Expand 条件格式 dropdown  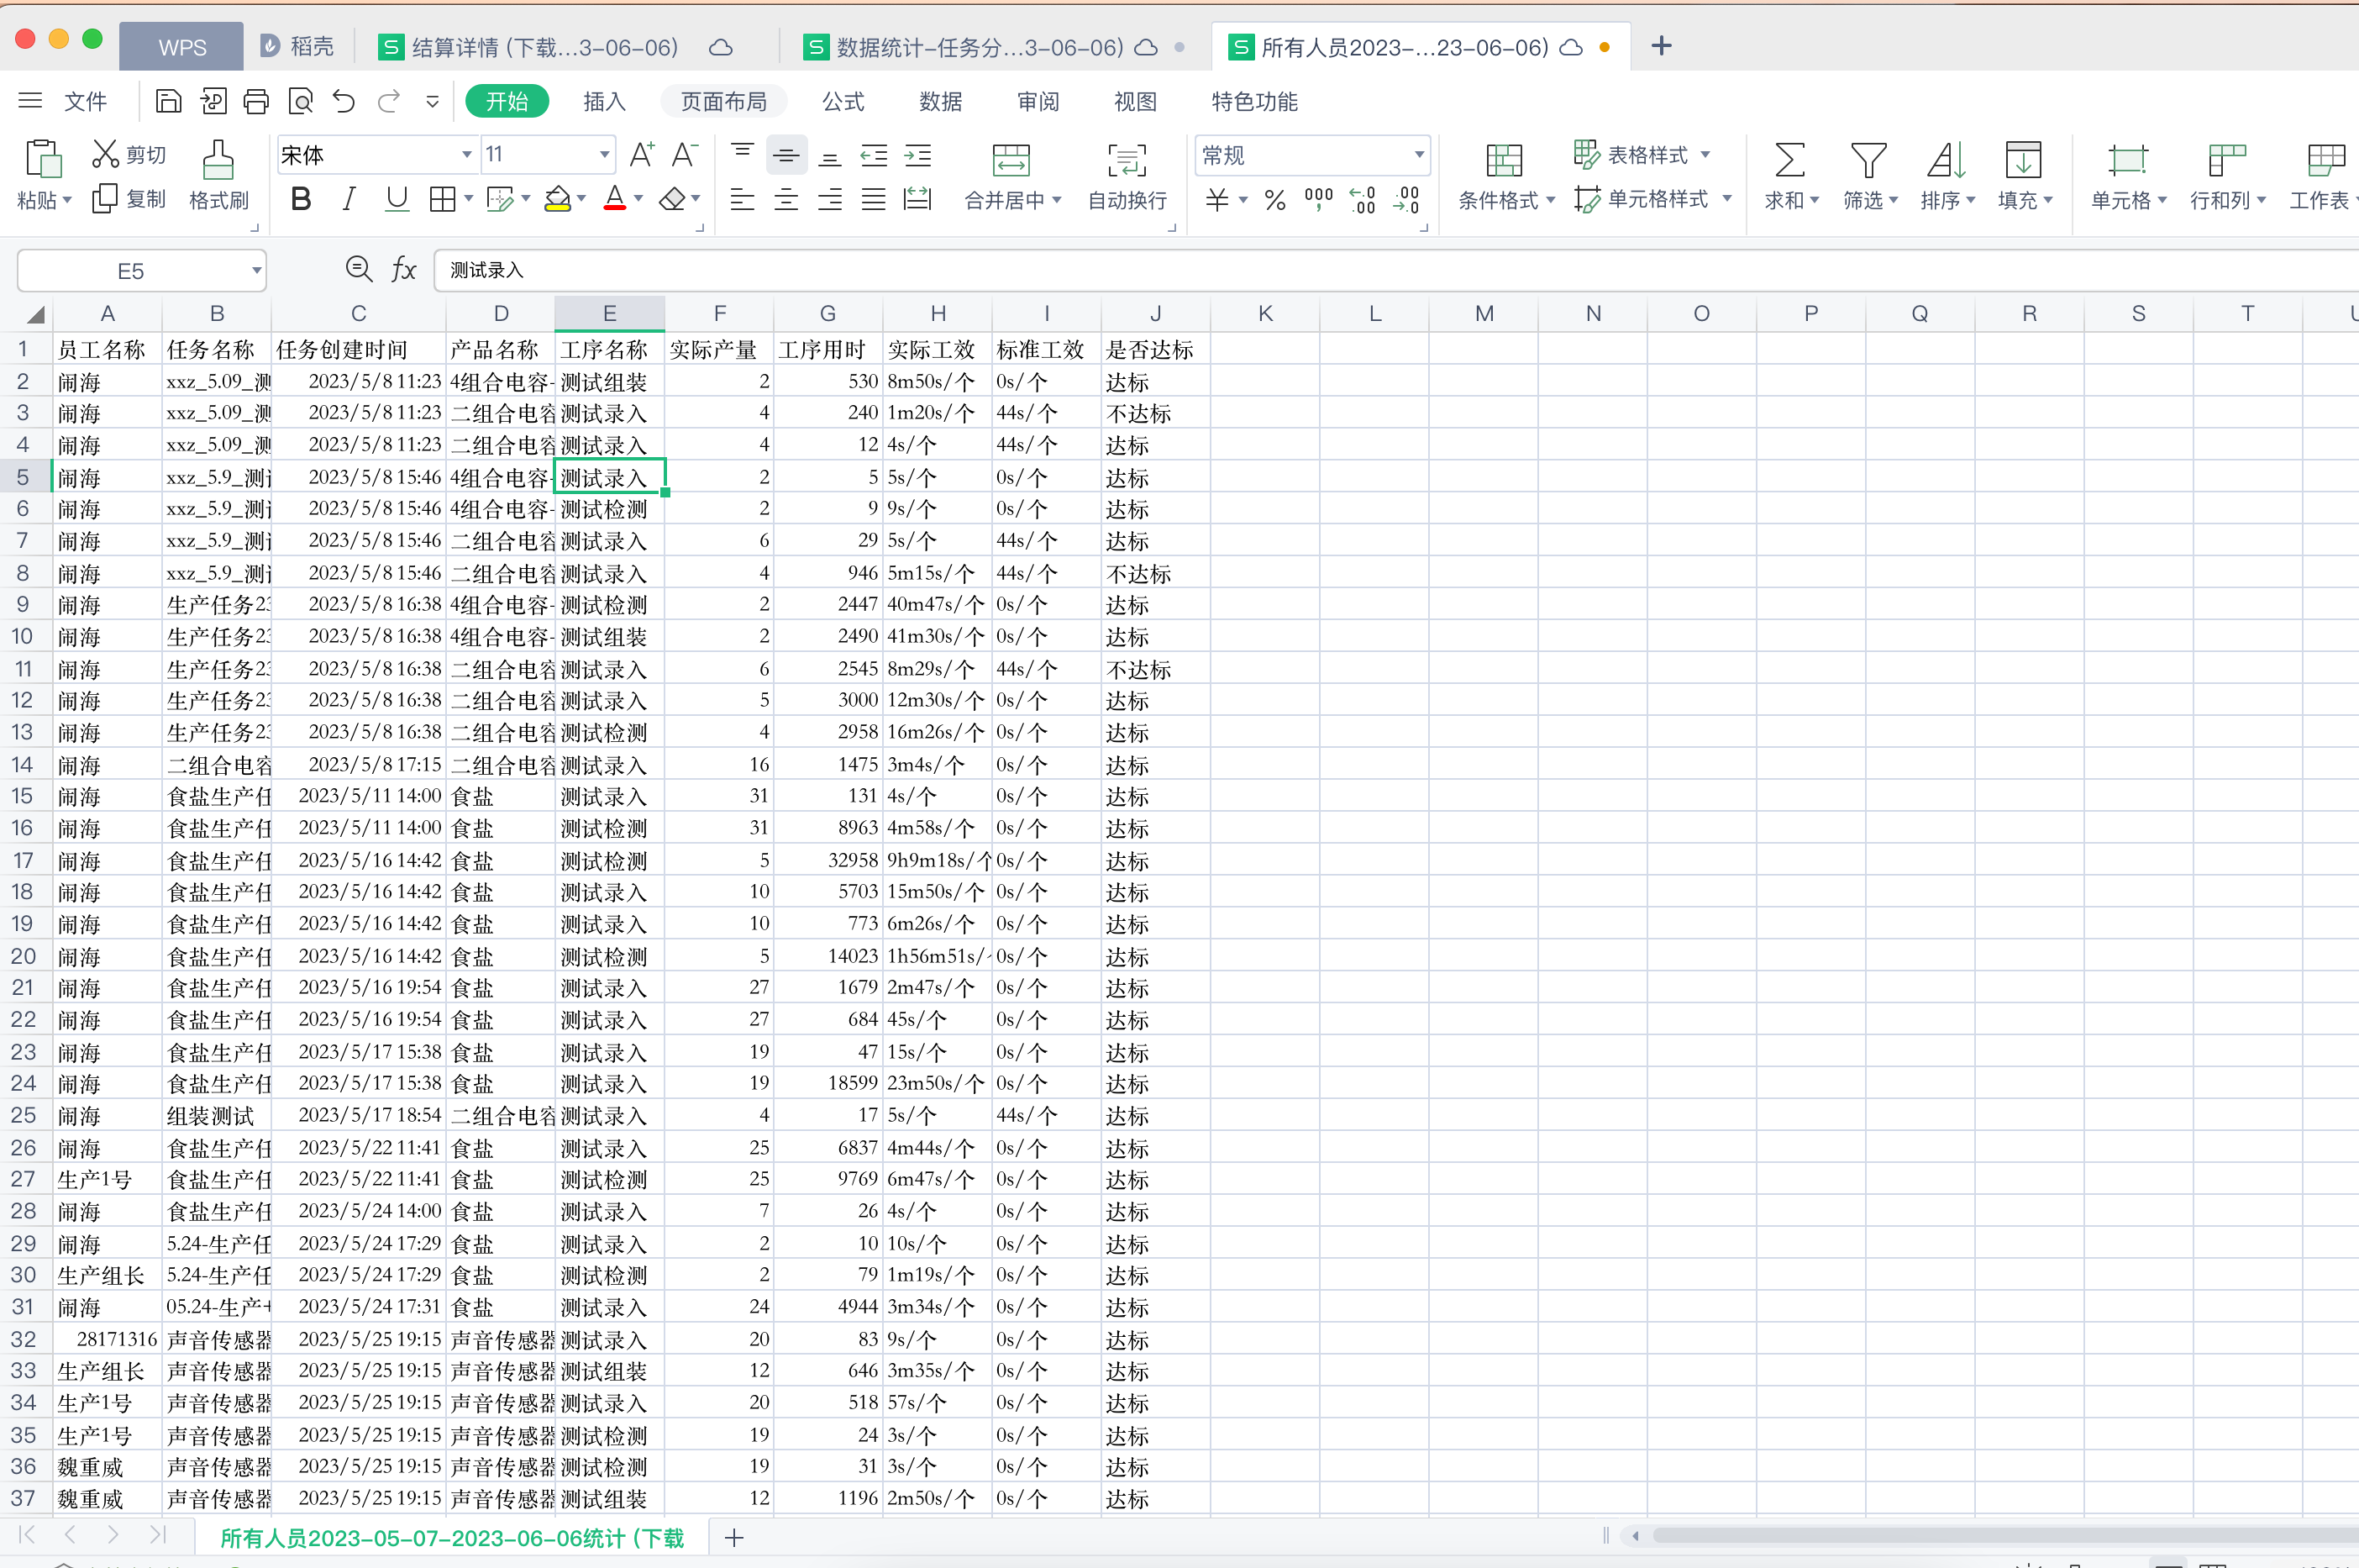[1550, 200]
